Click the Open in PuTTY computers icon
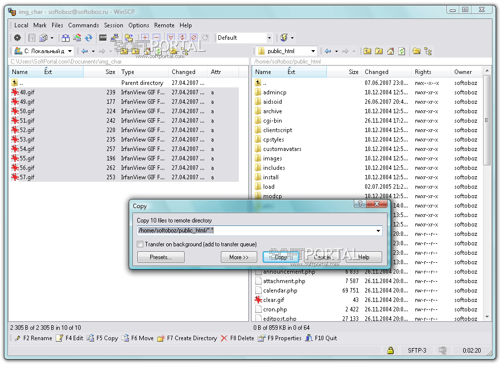The height and width of the screenshot is (367, 500). (x=114, y=38)
